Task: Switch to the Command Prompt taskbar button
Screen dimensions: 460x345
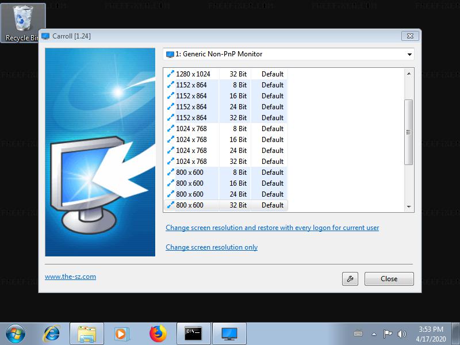Action: (194, 334)
